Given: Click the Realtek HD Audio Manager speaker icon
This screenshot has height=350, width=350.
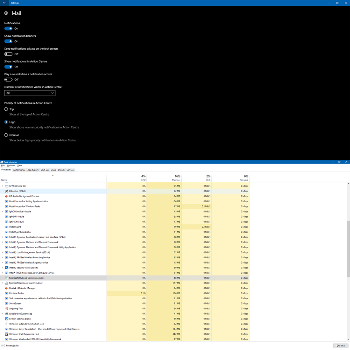Looking at the screenshot, I should click(7, 288).
